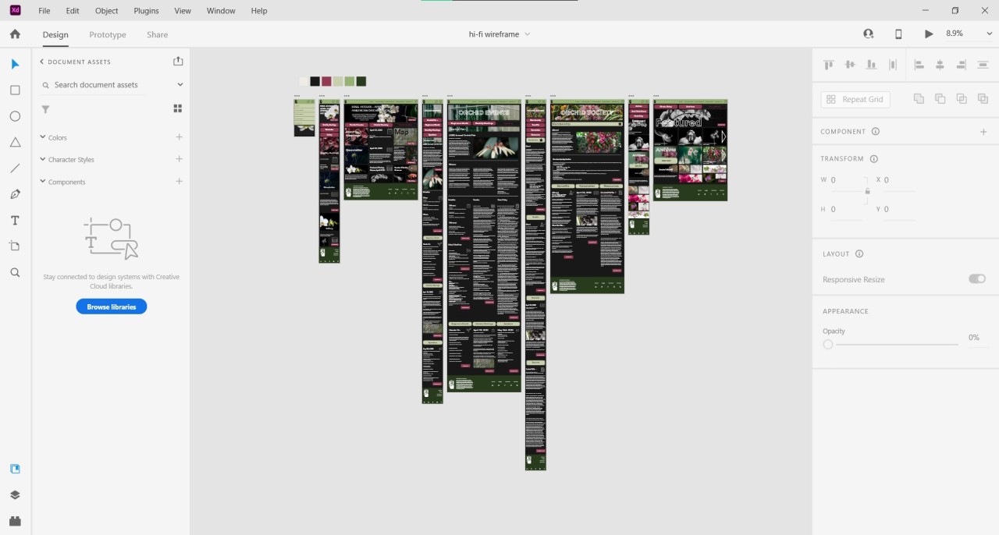Switch to the Prototype tab

tap(108, 34)
